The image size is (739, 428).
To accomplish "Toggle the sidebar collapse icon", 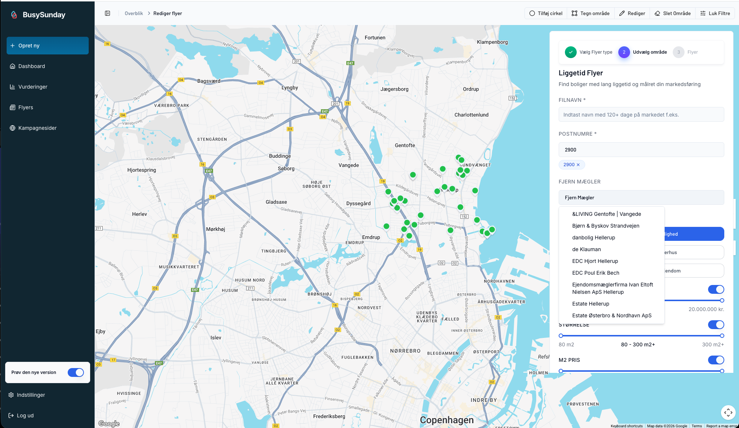I will click(107, 13).
